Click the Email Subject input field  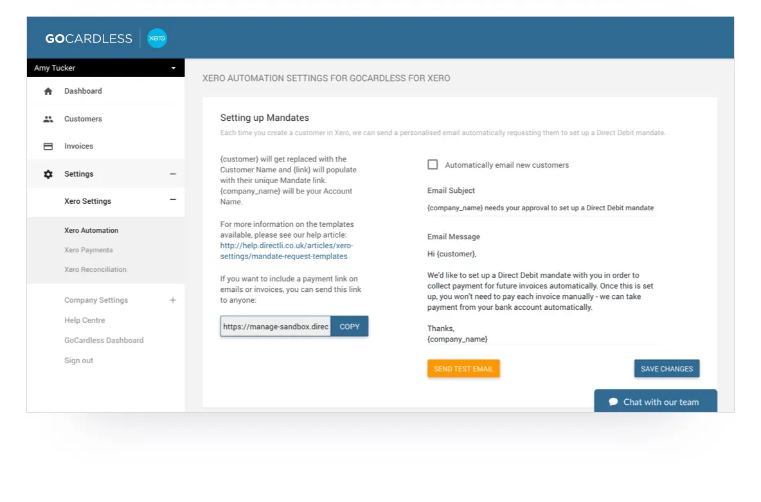click(x=541, y=208)
